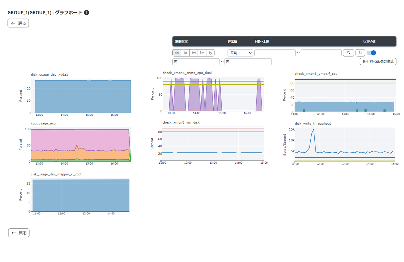The width and height of the screenshot is (404, 262).
Task: Click the 算出値 header label
Action: pos(232,41)
